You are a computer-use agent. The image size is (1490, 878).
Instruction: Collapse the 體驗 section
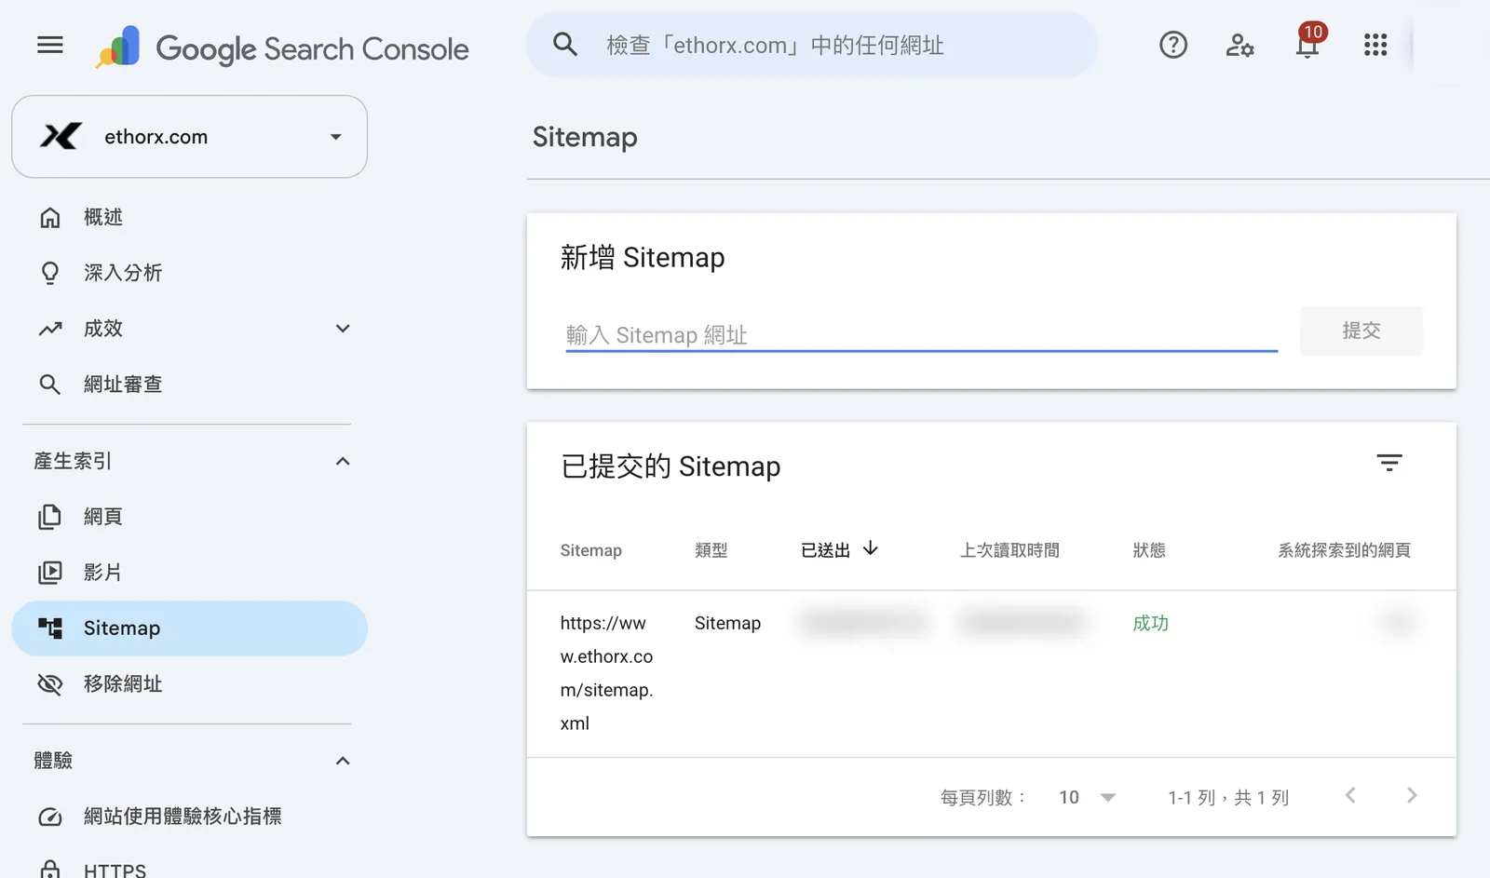[x=343, y=761]
